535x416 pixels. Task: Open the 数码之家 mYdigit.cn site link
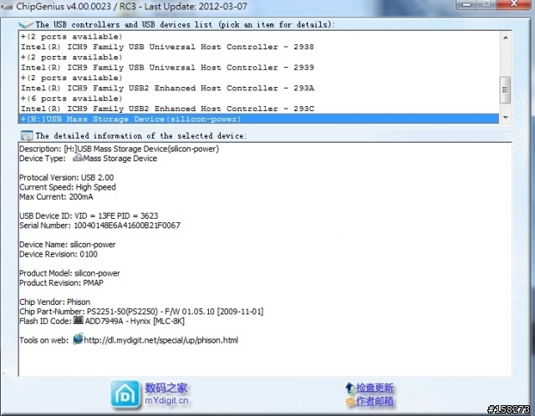[x=166, y=394]
